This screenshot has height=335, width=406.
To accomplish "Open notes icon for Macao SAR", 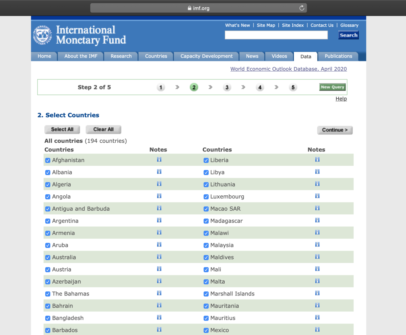I will point(317,208).
